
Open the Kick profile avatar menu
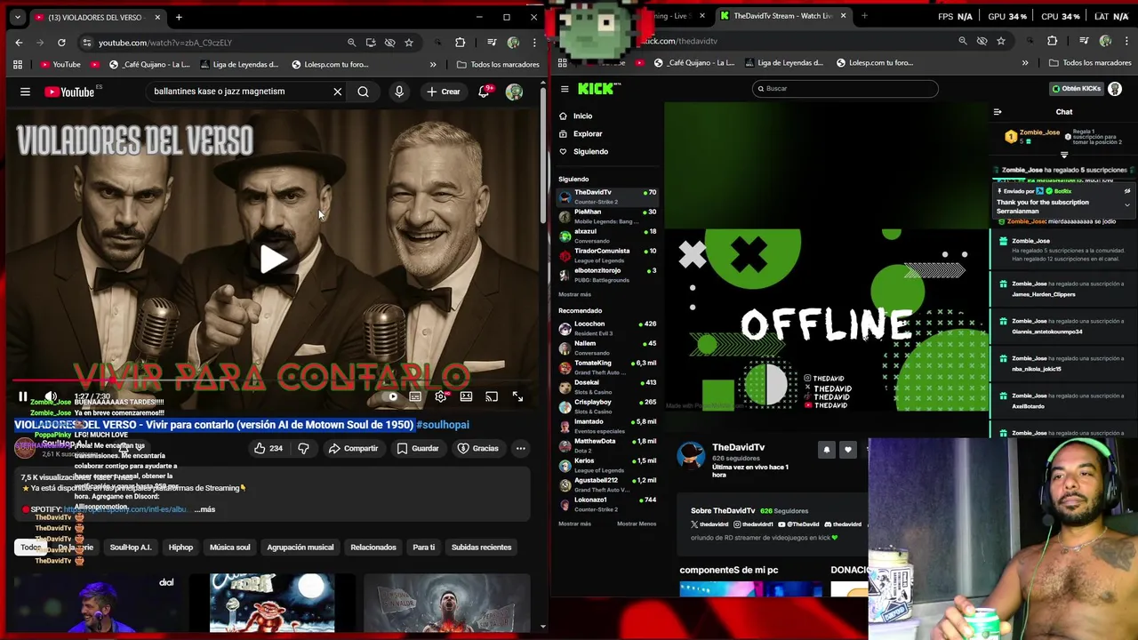click(1115, 89)
